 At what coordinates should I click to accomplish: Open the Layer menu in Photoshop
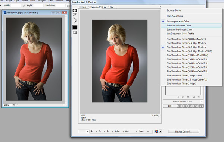pyautogui.click(x=17, y=1)
